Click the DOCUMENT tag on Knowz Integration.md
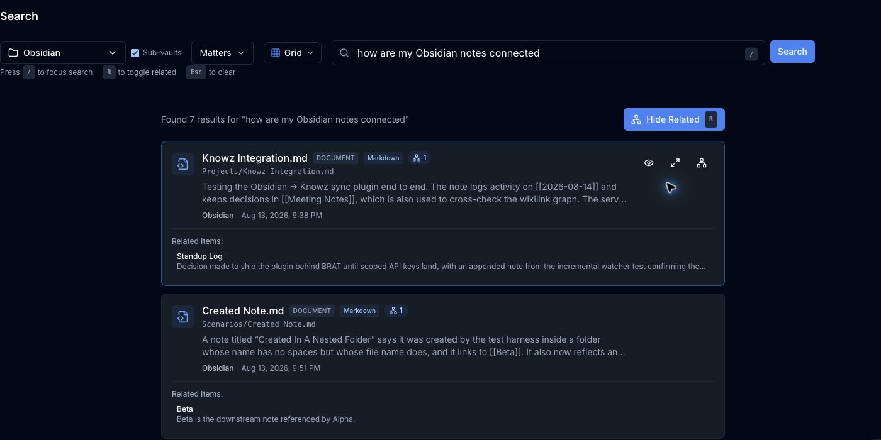881x440 pixels. [335, 158]
